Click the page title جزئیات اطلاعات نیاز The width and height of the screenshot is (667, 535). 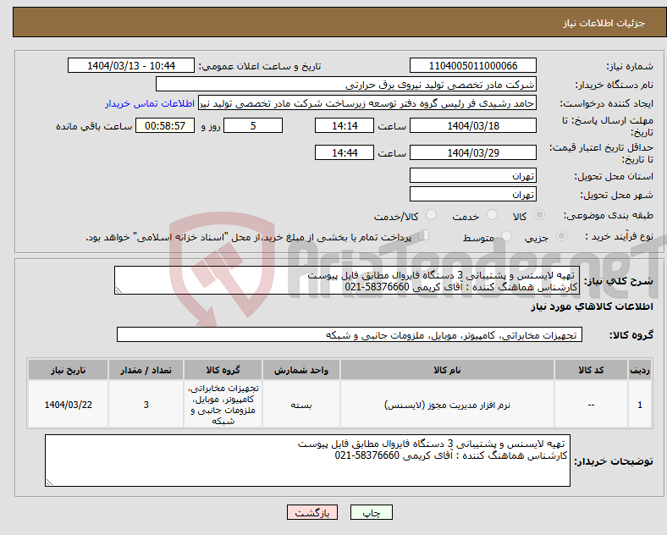(604, 23)
